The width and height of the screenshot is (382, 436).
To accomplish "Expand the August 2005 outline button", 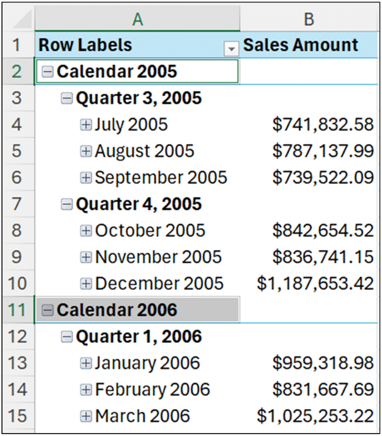I will [86, 151].
